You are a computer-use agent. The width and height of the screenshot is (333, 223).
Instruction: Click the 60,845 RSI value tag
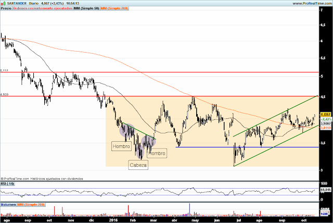point(326,189)
